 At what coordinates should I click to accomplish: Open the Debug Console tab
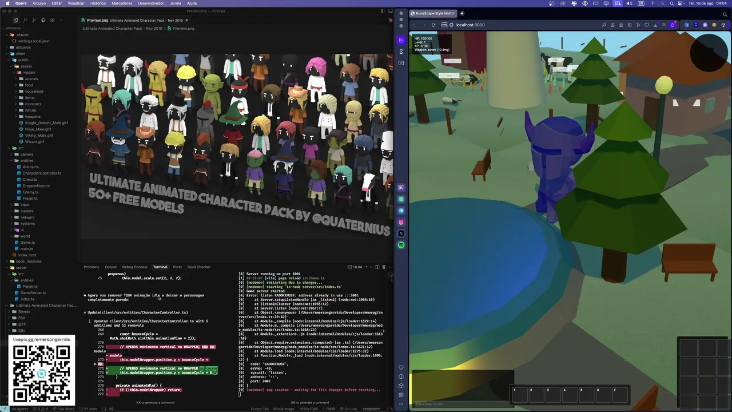[x=135, y=267]
